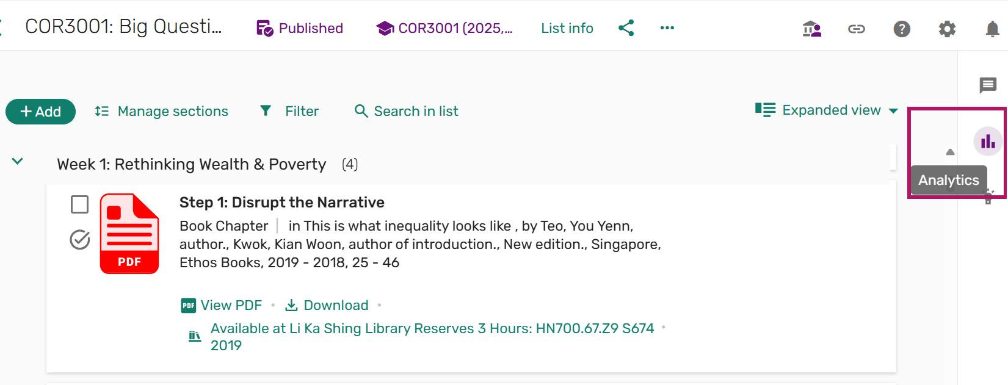Open the three-dots more options menu

[667, 28]
